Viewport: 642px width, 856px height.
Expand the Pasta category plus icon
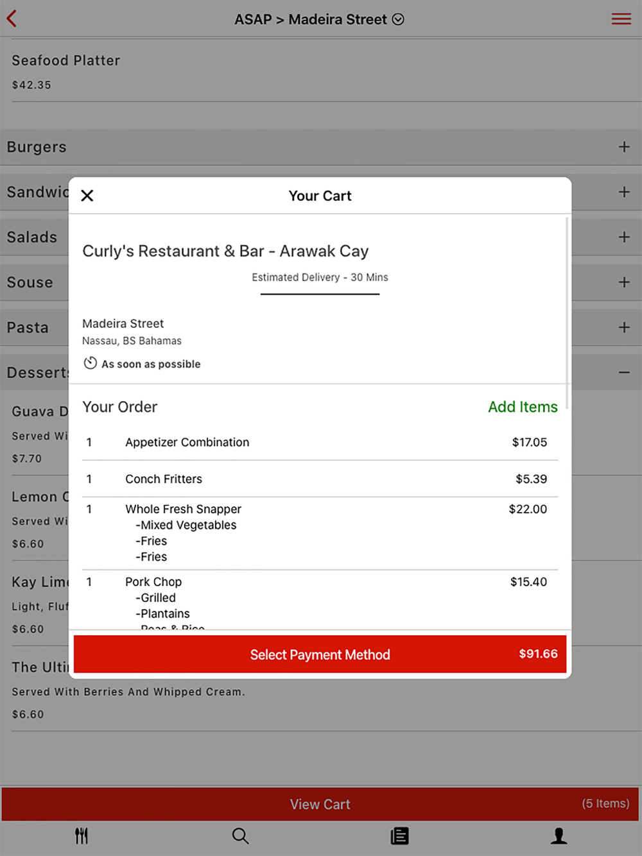pyautogui.click(x=624, y=327)
